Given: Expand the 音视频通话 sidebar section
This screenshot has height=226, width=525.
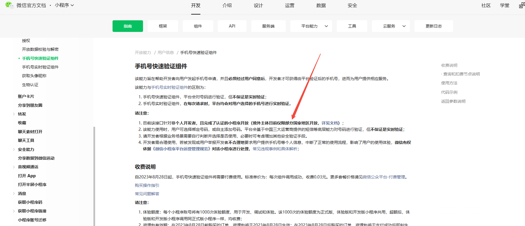Looking at the screenshot, I should [14, 167].
